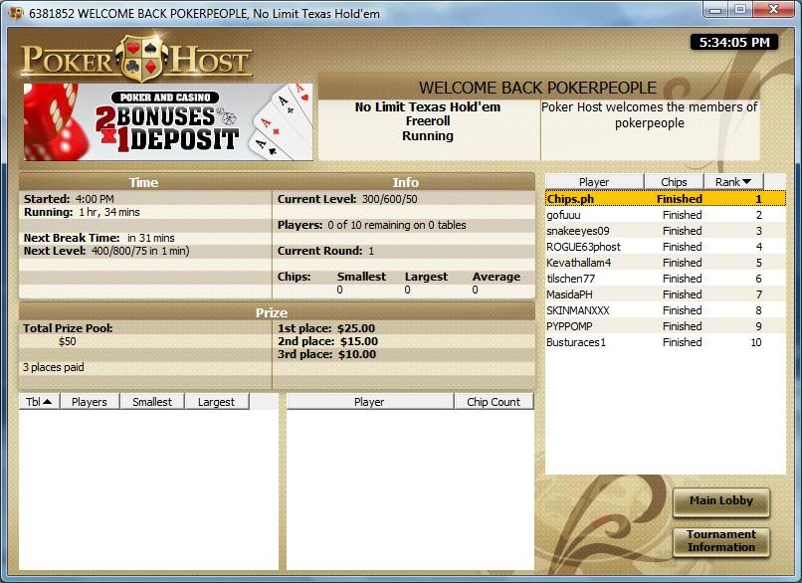Close the tournament window
Screen dimensions: 802x583
[x=773, y=9]
